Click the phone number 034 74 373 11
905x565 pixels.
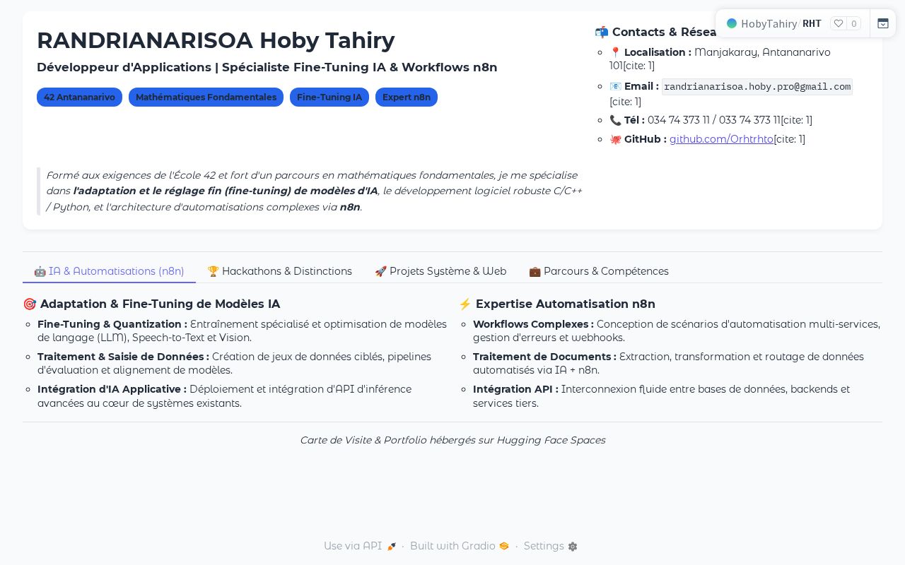point(678,120)
